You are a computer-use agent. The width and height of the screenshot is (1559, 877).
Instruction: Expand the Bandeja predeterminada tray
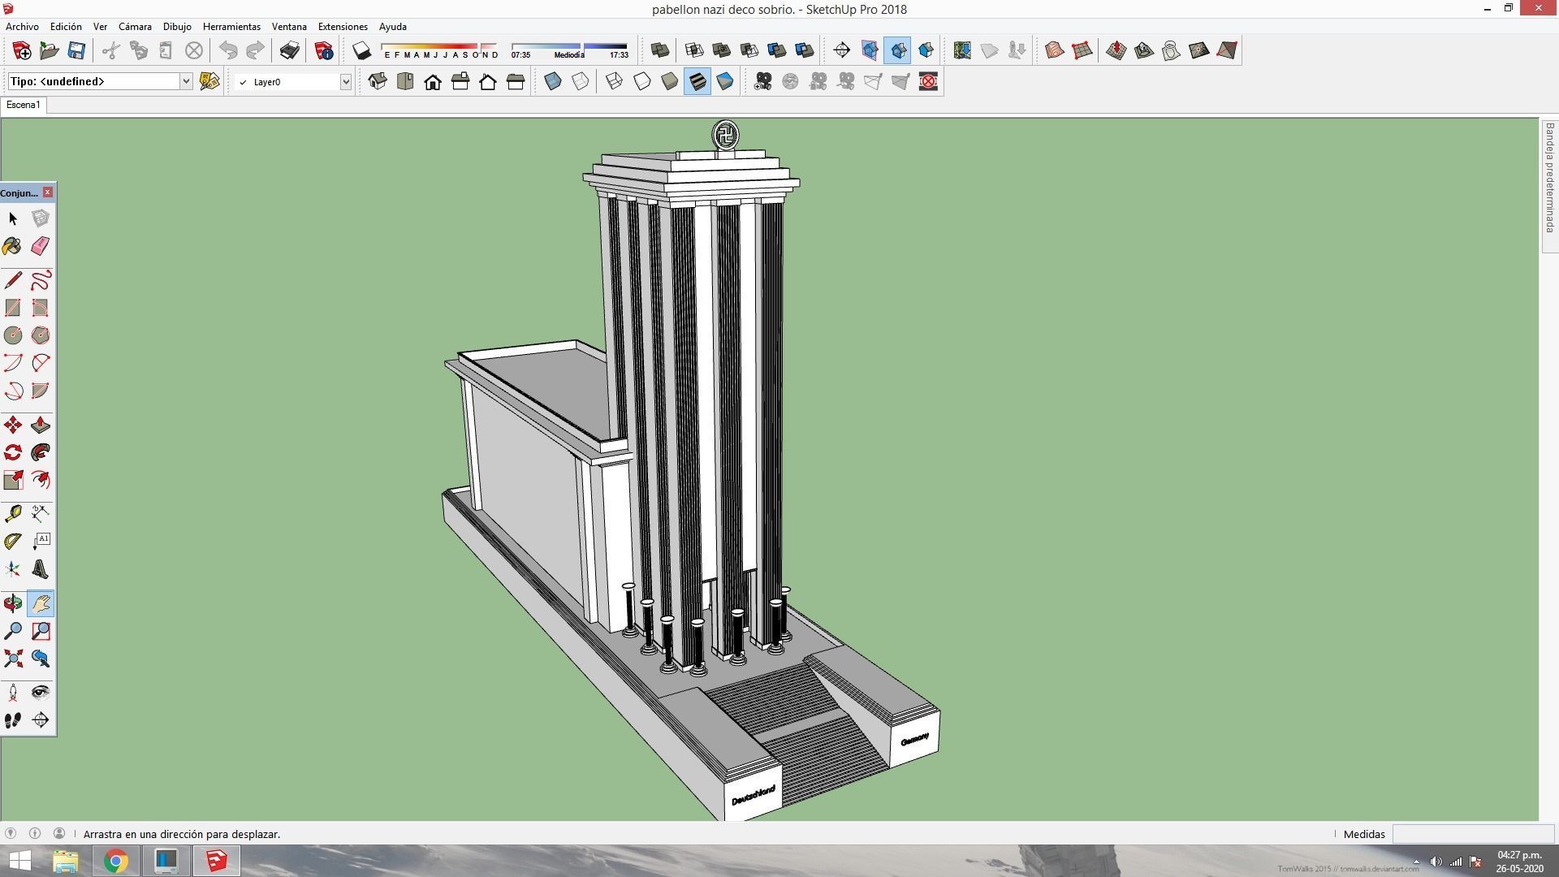pyautogui.click(x=1549, y=179)
